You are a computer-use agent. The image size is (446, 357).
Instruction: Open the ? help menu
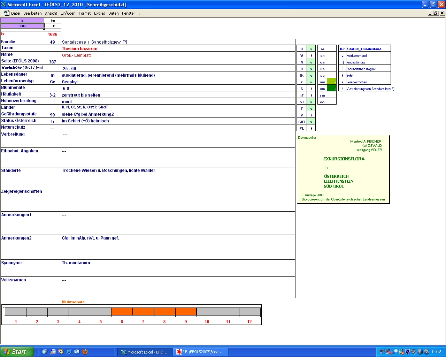pos(139,13)
